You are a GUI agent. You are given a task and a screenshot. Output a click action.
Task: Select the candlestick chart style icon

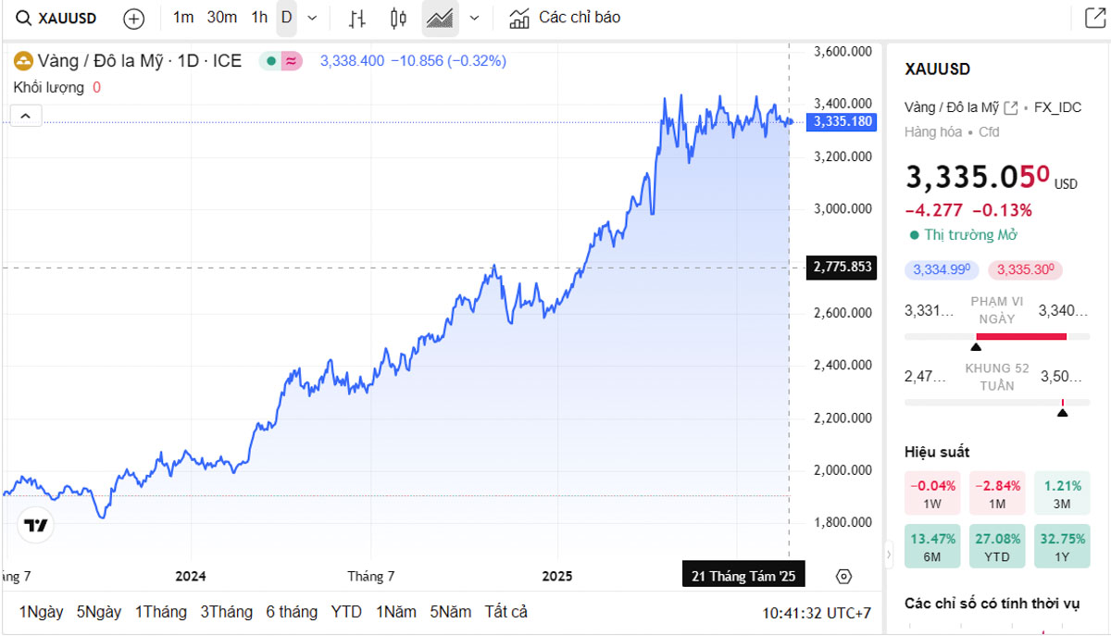tap(399, 18)
